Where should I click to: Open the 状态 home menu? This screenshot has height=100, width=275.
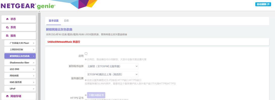pos(19,19)
